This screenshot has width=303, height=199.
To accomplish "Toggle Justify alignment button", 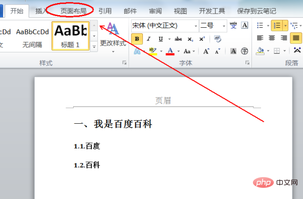I will pyautogui.click(x=296, y=38).
